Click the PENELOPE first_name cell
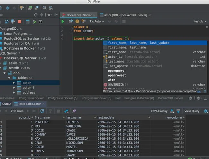The height and width of the screenshot is (159, 209). point(50,122)
